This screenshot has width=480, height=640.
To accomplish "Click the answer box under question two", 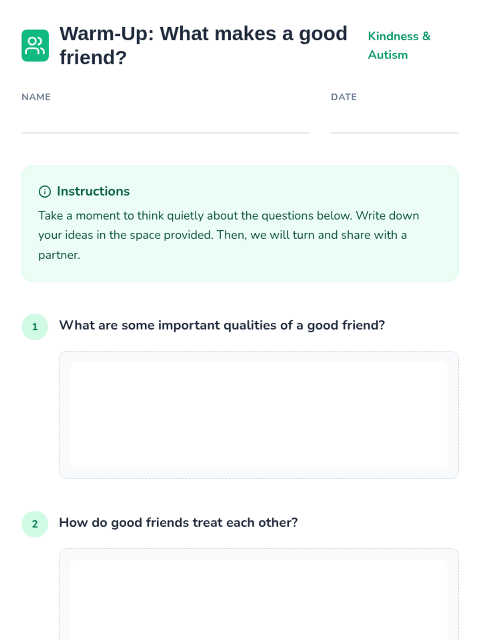I will click(x=259, y=594).
